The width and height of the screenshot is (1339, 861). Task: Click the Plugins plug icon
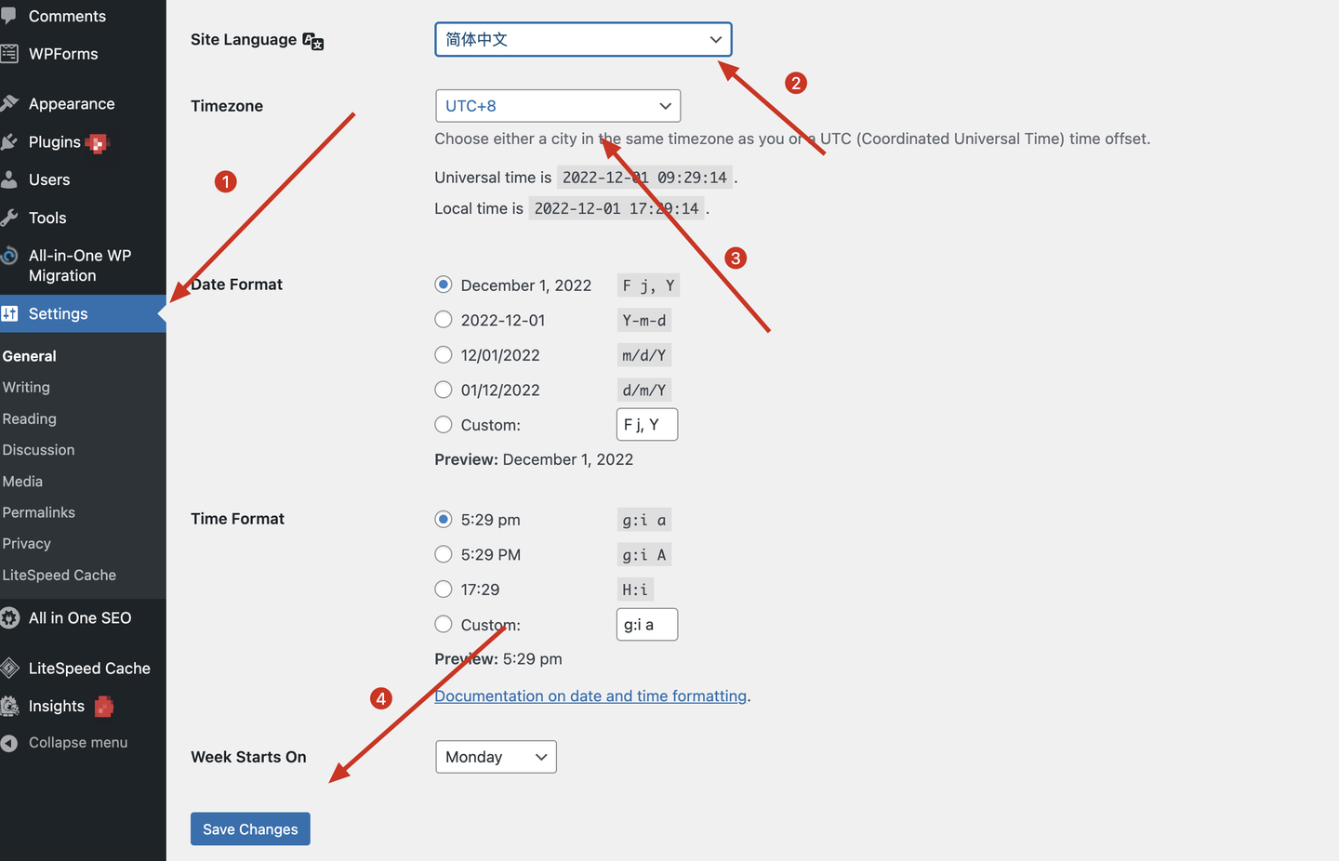pos(9,141)
